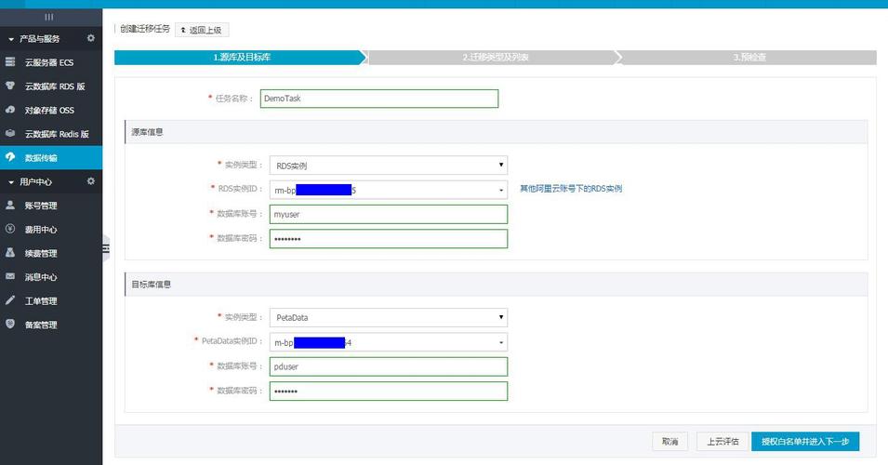Viewport: 888px width, 465px height.
Task: Open target 实例类型 dropdown showing PetaData
Action: coord(389,317)
